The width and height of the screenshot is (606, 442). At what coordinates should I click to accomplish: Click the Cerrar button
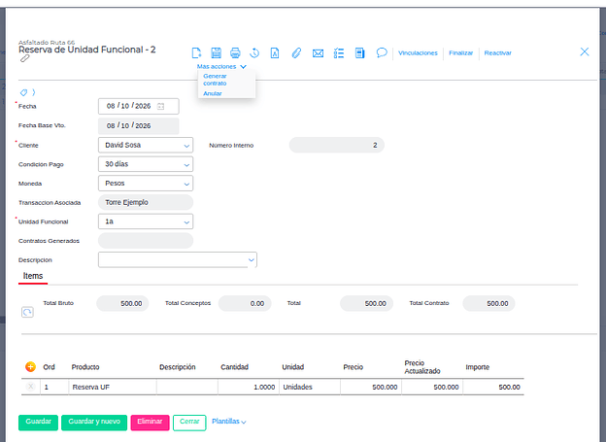click(189, 423)
